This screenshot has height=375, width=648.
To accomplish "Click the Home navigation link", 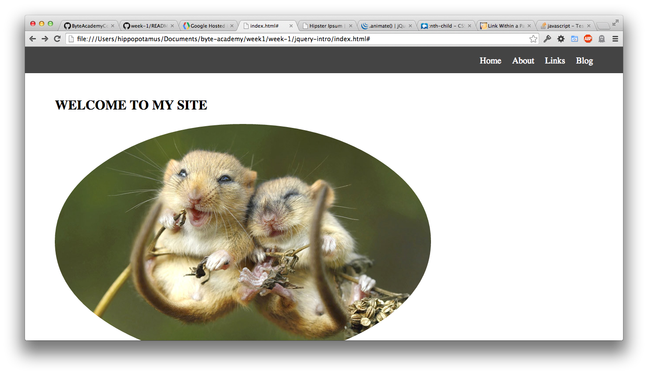I will pyautogui.click(x=490, y=61).
